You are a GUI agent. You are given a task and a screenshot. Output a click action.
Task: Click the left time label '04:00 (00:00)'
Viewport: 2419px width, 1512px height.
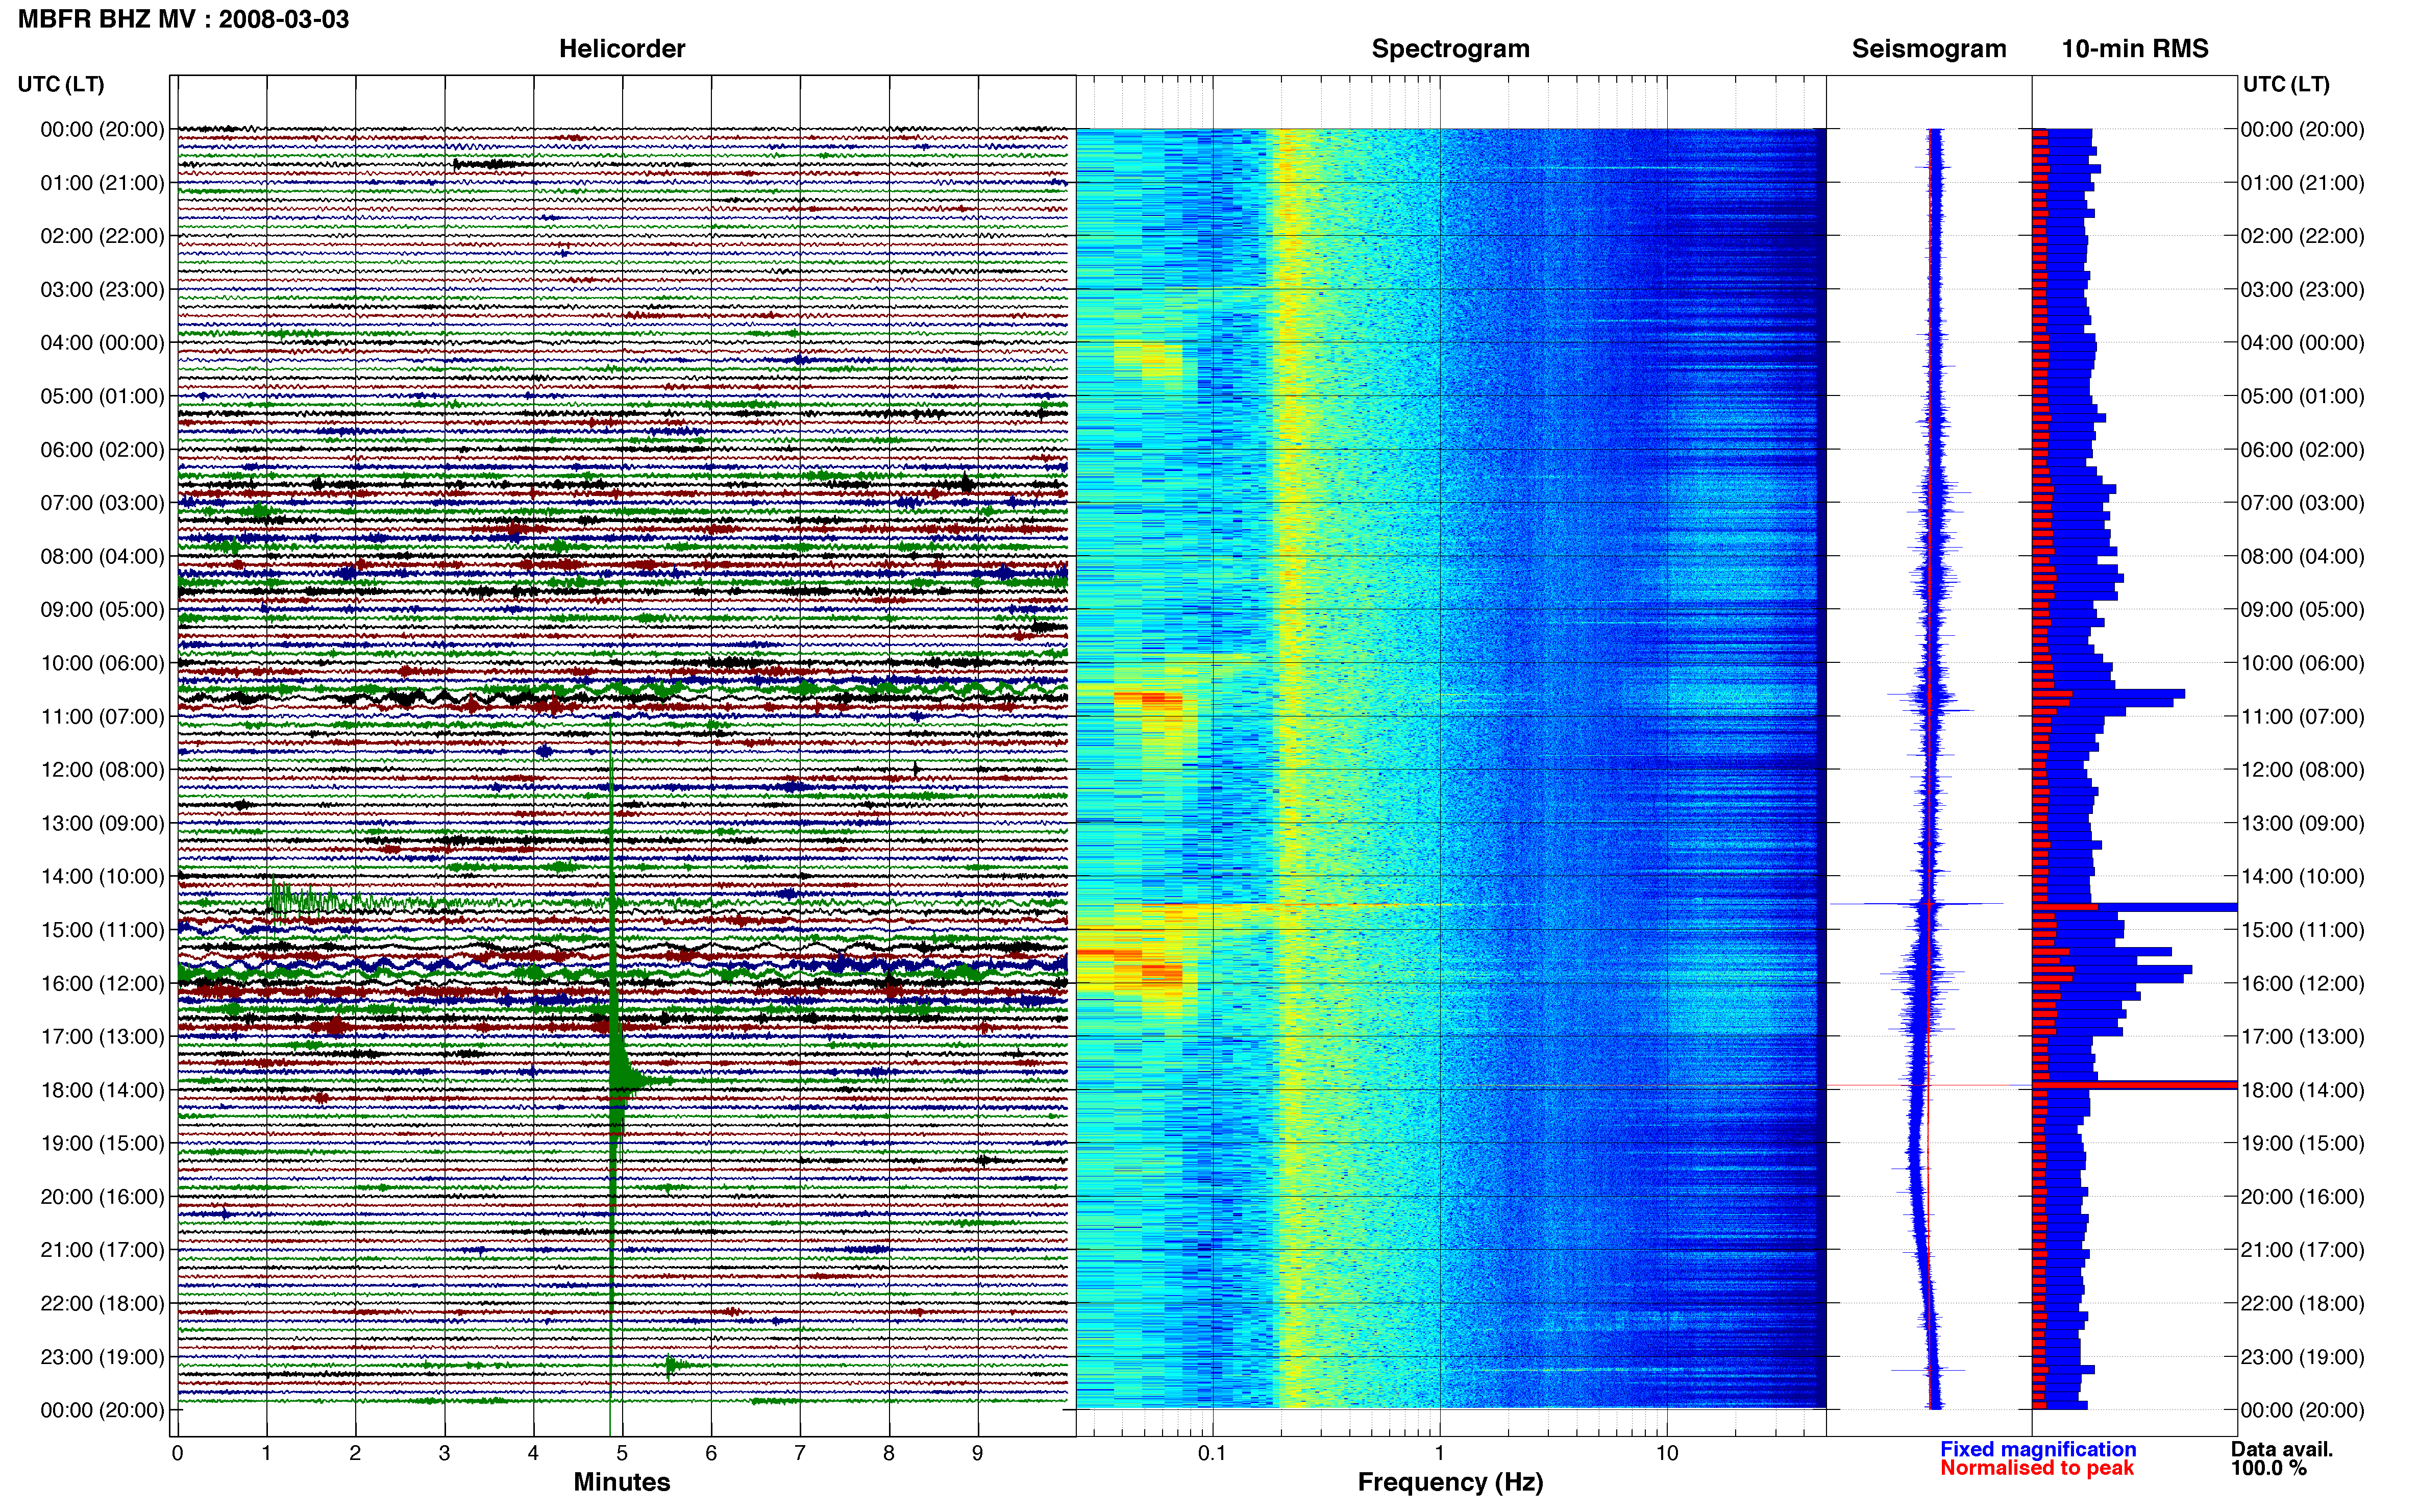tap(102, 343)
